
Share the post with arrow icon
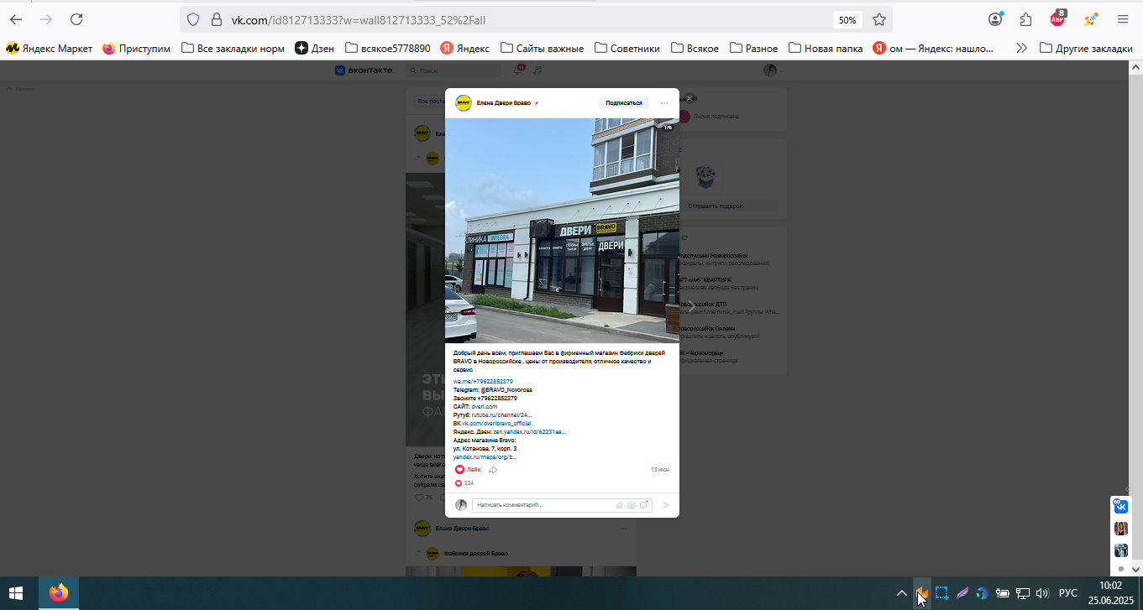[494, 470]
